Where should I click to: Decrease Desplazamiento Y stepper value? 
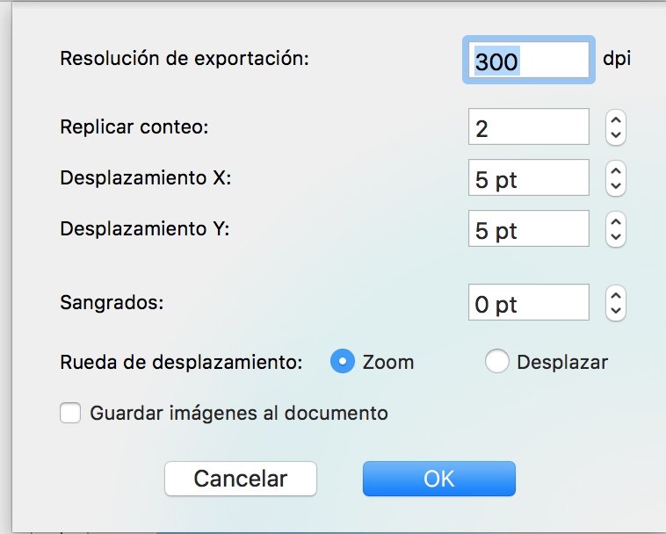point(615,237)
